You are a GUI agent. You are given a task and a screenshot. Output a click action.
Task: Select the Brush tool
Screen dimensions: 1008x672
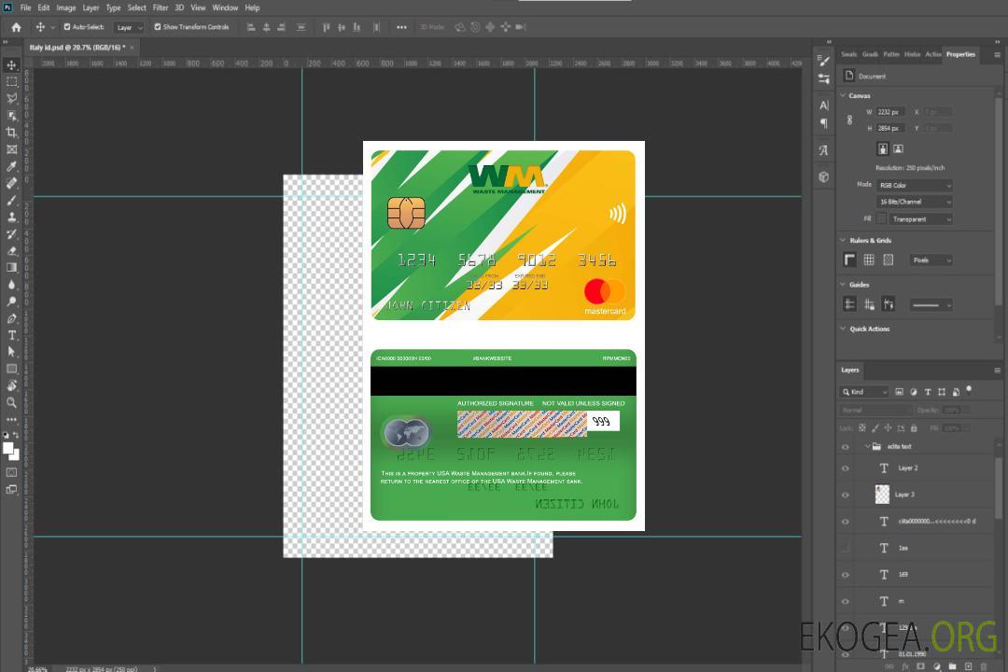(11, 200)
